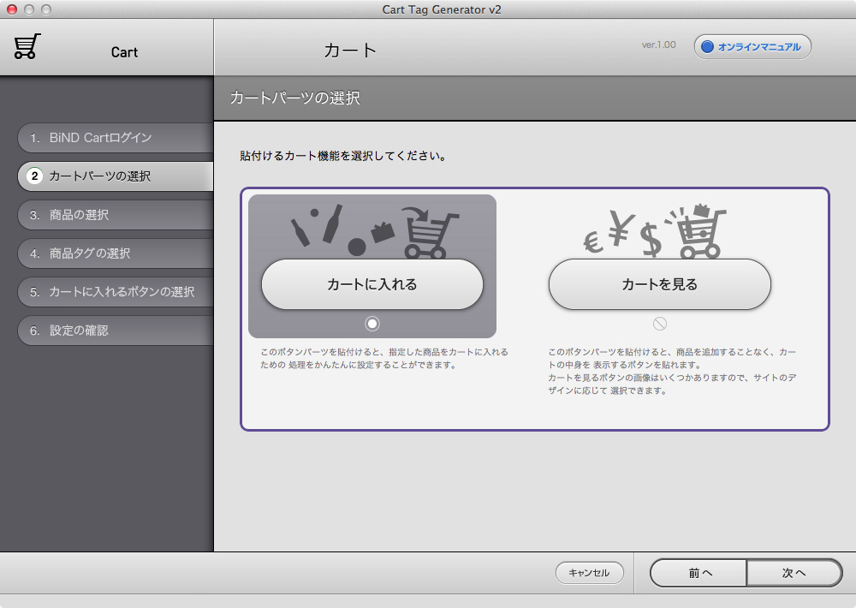Click the カートを見る description paragraph
Image resolution: width=856 pixels, height=608 pixels.
pyautogui.click(x=672, y=372)
